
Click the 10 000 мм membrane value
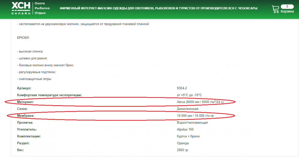pos(196,116)
